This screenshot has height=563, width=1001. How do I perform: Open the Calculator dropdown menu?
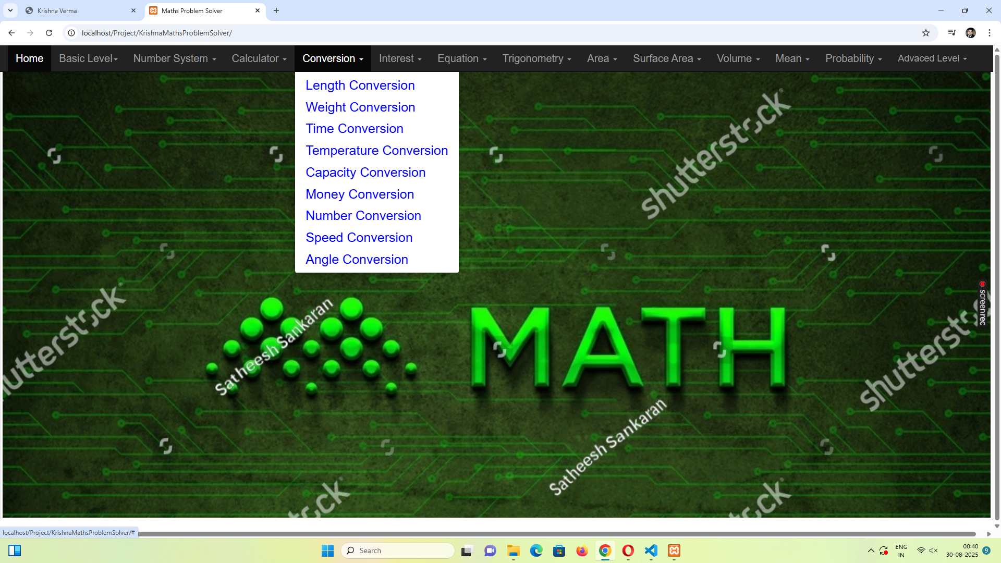pyautogui.click(x=259, y=58)
